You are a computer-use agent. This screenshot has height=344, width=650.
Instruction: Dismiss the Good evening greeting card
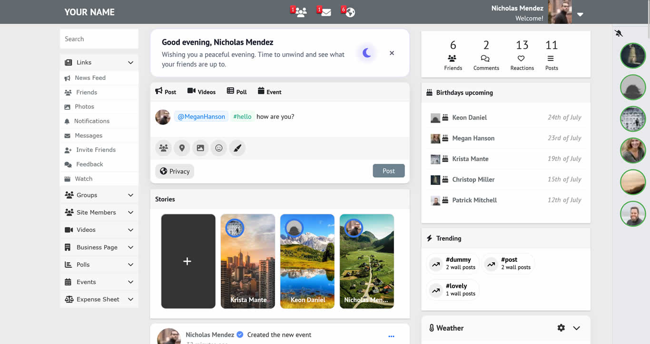point(392,53)
